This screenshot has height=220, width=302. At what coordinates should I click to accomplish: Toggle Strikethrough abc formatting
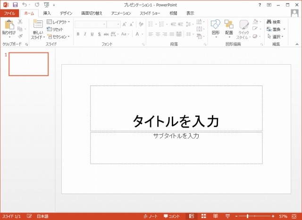(x=106, y=34)
